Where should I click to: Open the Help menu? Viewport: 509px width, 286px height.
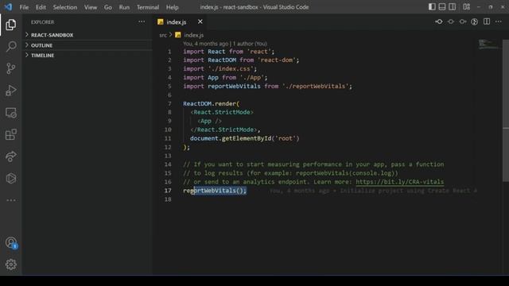click(x=173, y=7)
